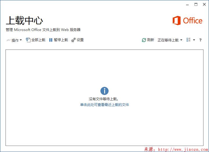This screenshot has width=209, height=152.
Task: Open help with the question mark icon
Action: (200, 40)
